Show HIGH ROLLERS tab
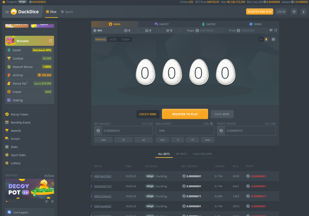This screenshot has height=216, width=309. pyautogui.click(x=202, y=154)
